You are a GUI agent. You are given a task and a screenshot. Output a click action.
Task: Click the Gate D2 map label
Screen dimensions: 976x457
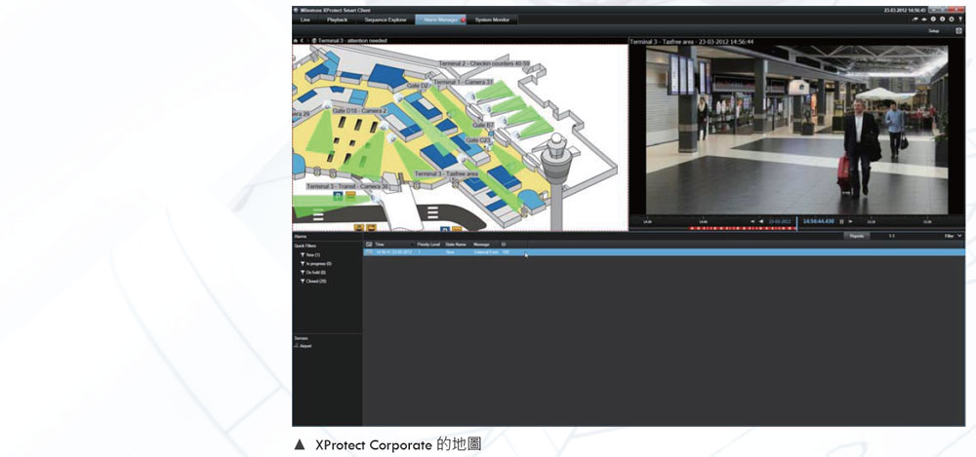pos(418,85)
